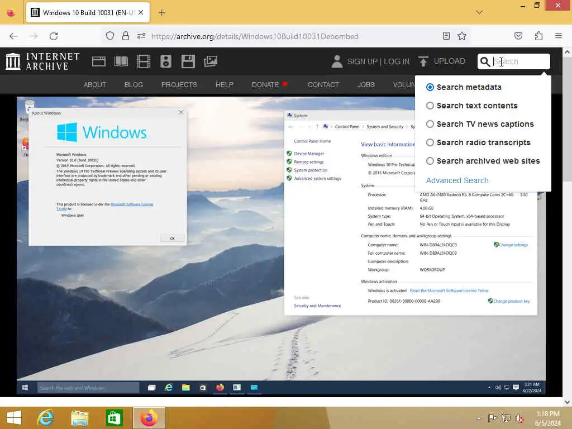This screenshot has height=429, width=572.
Task: Open Firefox View icon
Action: (11, 13)
